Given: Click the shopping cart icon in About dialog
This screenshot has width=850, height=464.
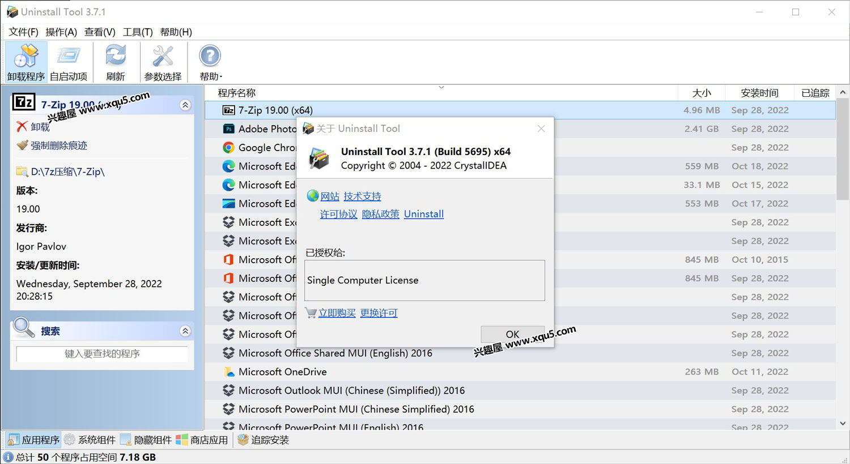Looking at the screenshot, I should 311,312.
